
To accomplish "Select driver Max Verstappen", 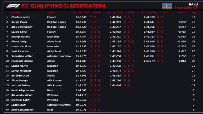I will (x=22, y=27).
